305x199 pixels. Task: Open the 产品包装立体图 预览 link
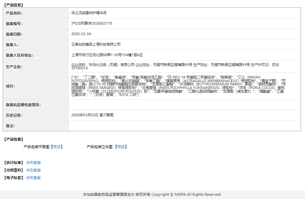[x=121, y=147]
